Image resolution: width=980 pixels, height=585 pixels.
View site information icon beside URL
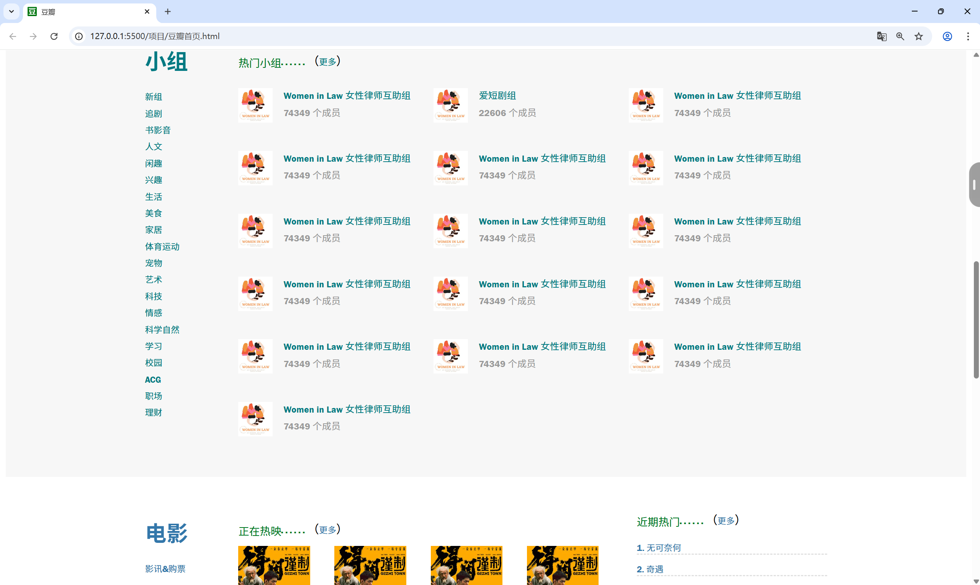click(79, 36)
